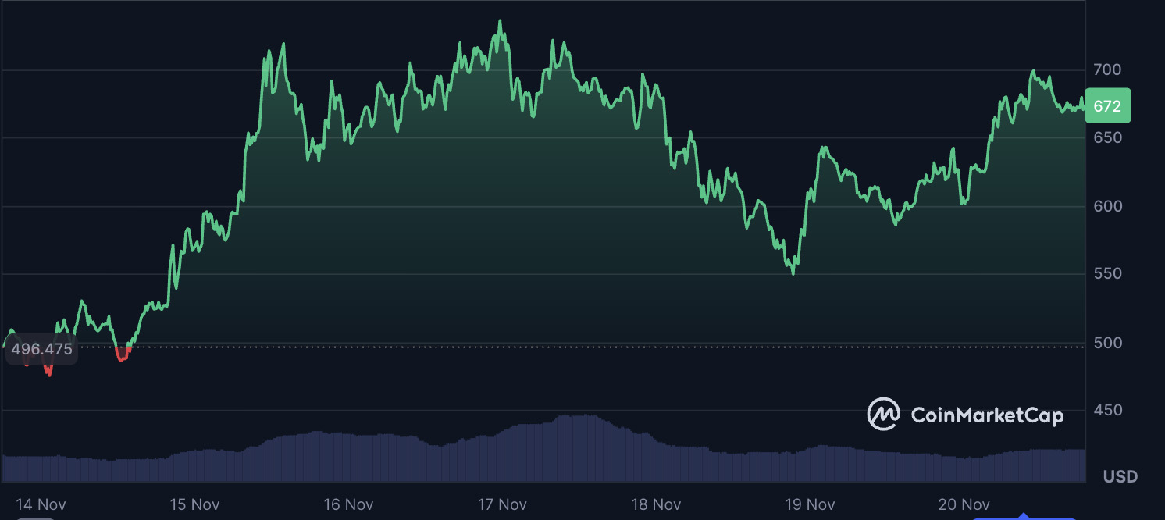The image size is (1165, 520).
Task: Click the volume histogram below the chart
Action: (x=547, y=453)
